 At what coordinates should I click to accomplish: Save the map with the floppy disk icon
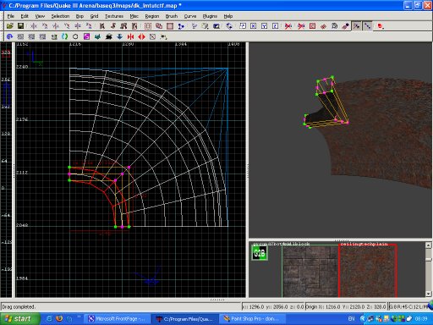tap(20, 26)
